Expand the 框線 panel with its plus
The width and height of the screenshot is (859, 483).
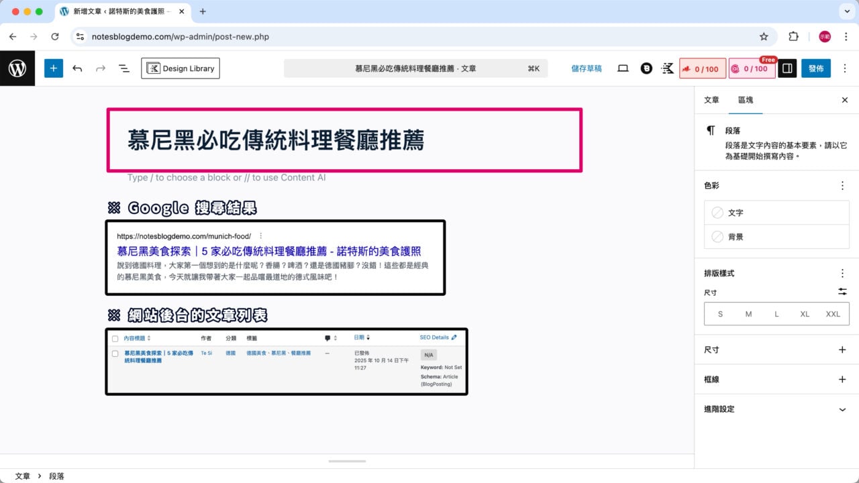[842, 379]
